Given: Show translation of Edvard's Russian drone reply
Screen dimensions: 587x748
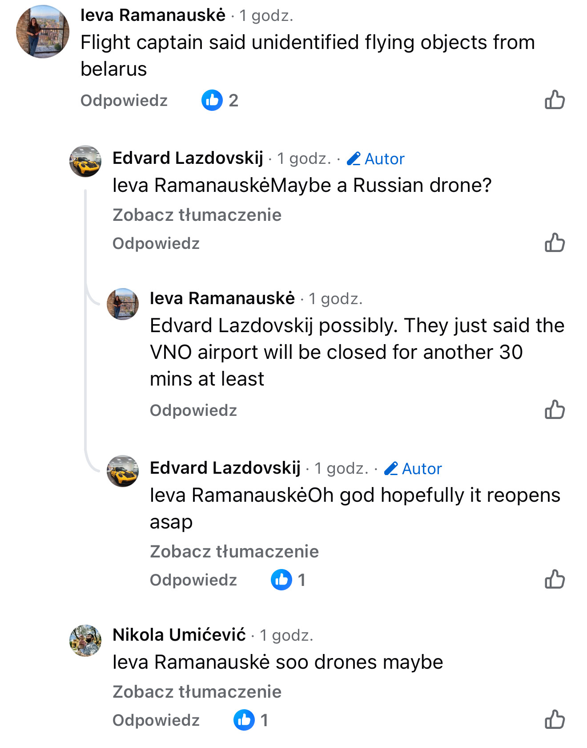Looking at the screenshot, I should pos(197,215).
